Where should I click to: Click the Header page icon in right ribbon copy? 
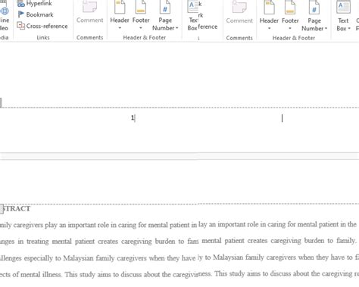[x=269, y=7]
